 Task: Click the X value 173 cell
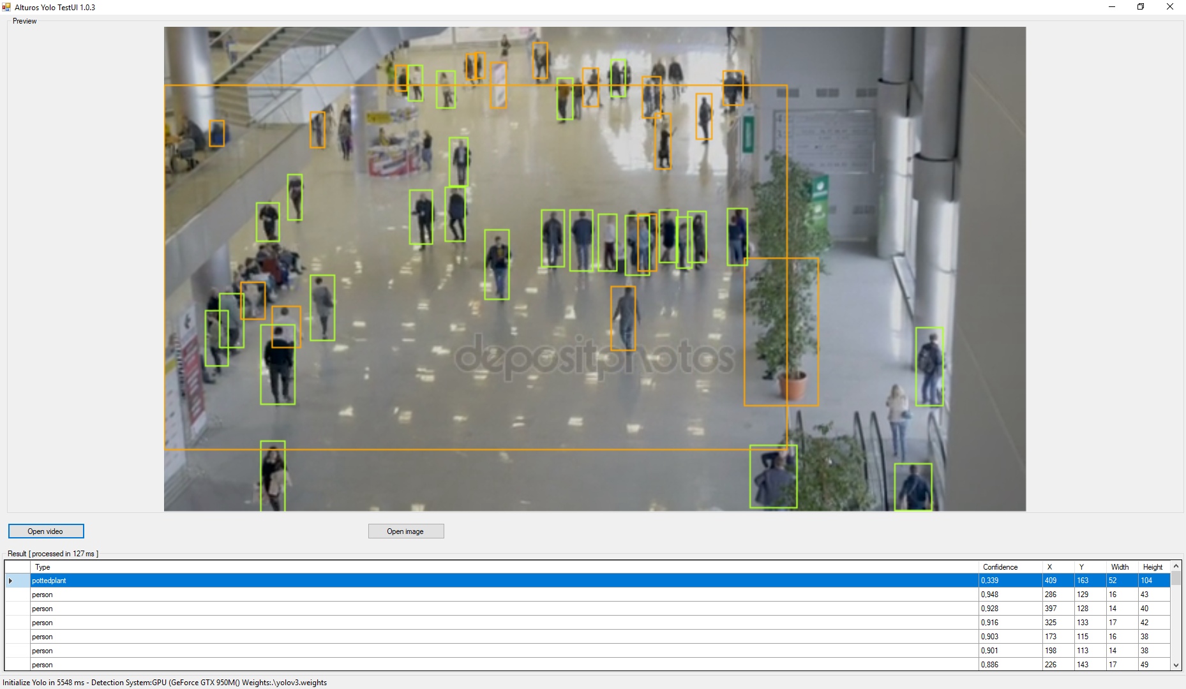pos(1058,637)
